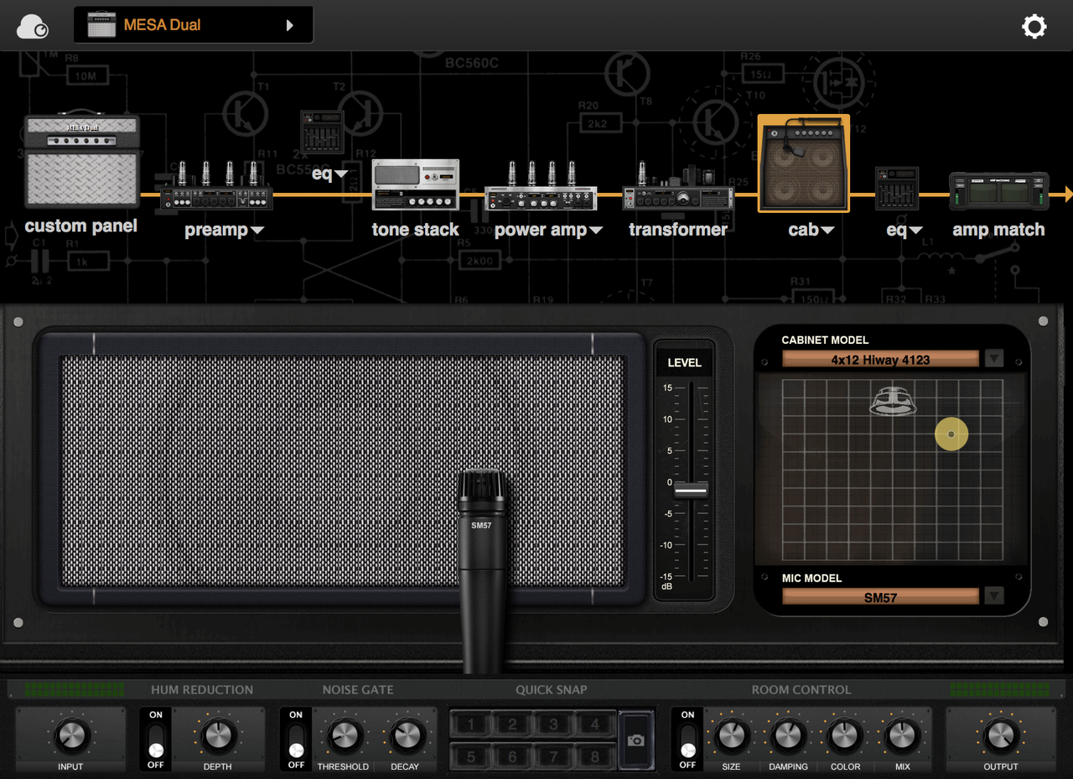Select quick snap slot 3

[554, 724]
